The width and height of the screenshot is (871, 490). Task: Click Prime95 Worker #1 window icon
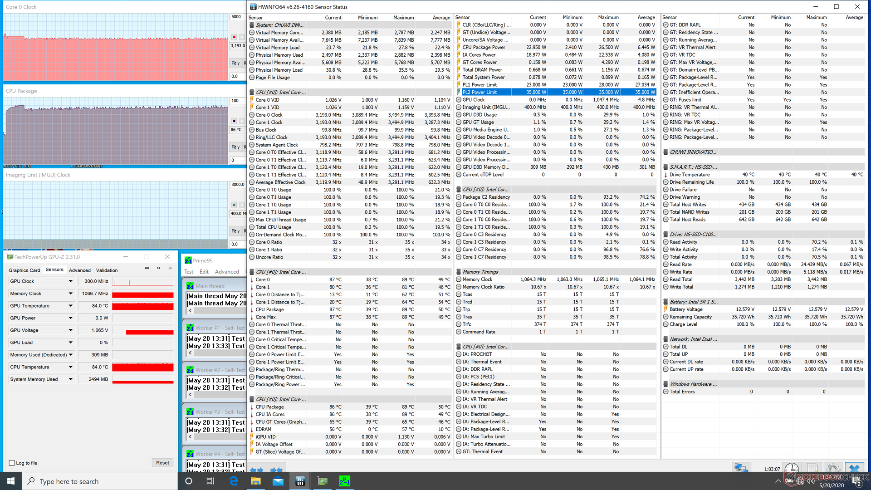click(x=190, y=328)
